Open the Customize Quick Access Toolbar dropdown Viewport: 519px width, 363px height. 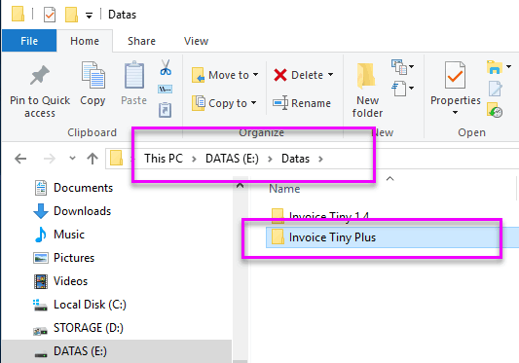(x=89, y=16)
